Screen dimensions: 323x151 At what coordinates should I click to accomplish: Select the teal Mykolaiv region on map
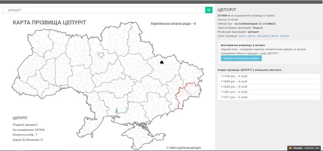pos(117,111)
